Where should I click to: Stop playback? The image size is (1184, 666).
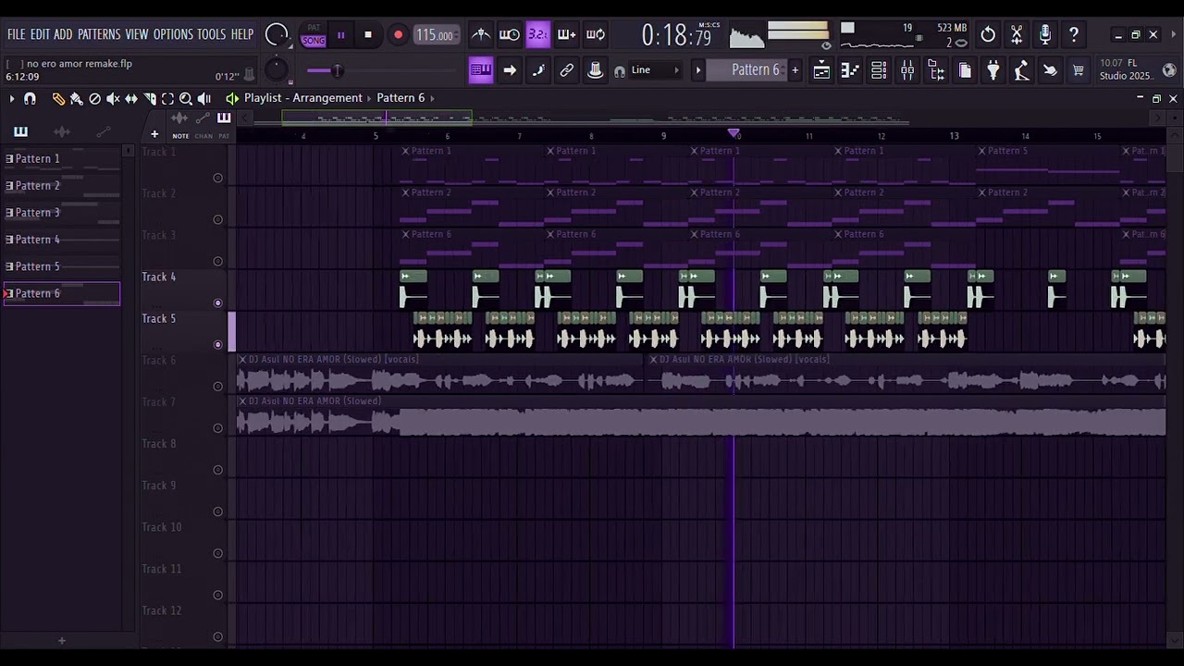[x=368, y=35]
